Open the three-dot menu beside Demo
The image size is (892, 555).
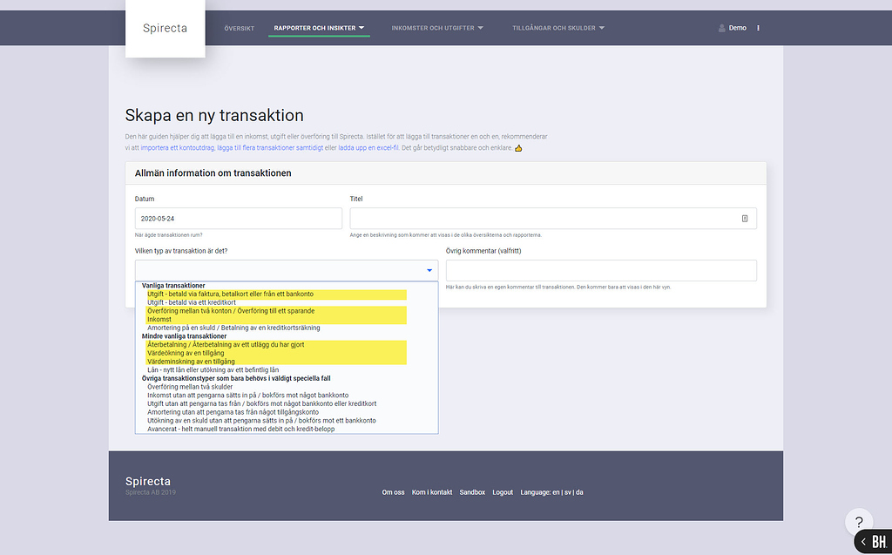coord(758,28)
